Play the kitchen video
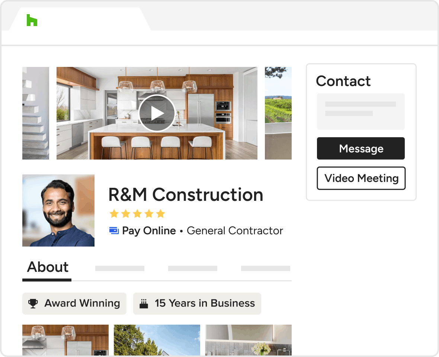The image size is (439, 357). pos(157,113)
